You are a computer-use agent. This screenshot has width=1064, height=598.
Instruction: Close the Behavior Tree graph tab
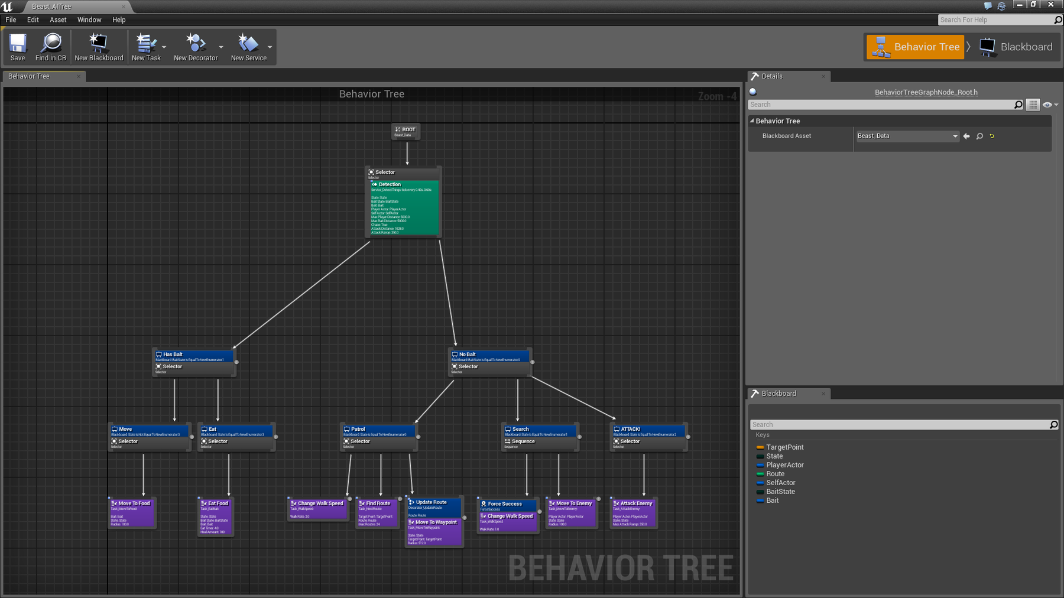point(79,76)
